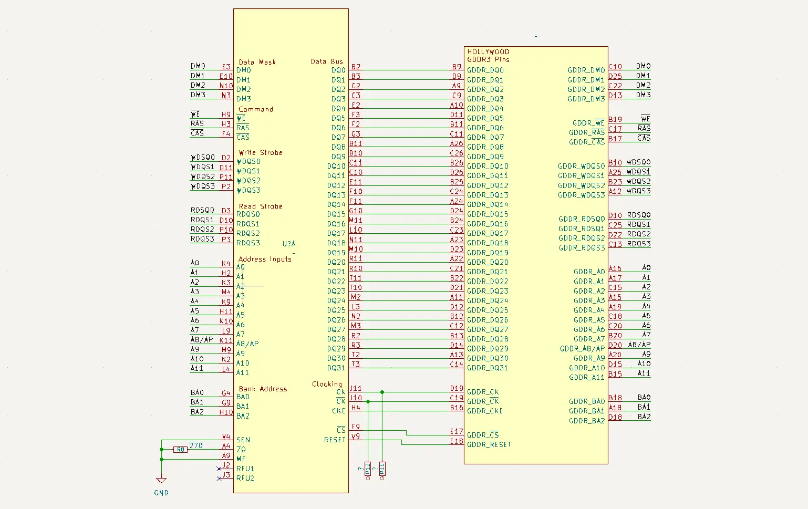The width and height of the screenshot is (808, 509).
Task: Click the Clocking section heading
Action: click(x=327, y=384)
